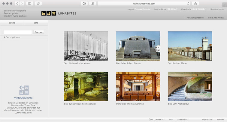Expand the Suchoptionen section
Viewport: 227px width, 122px height.
[12, 37]
